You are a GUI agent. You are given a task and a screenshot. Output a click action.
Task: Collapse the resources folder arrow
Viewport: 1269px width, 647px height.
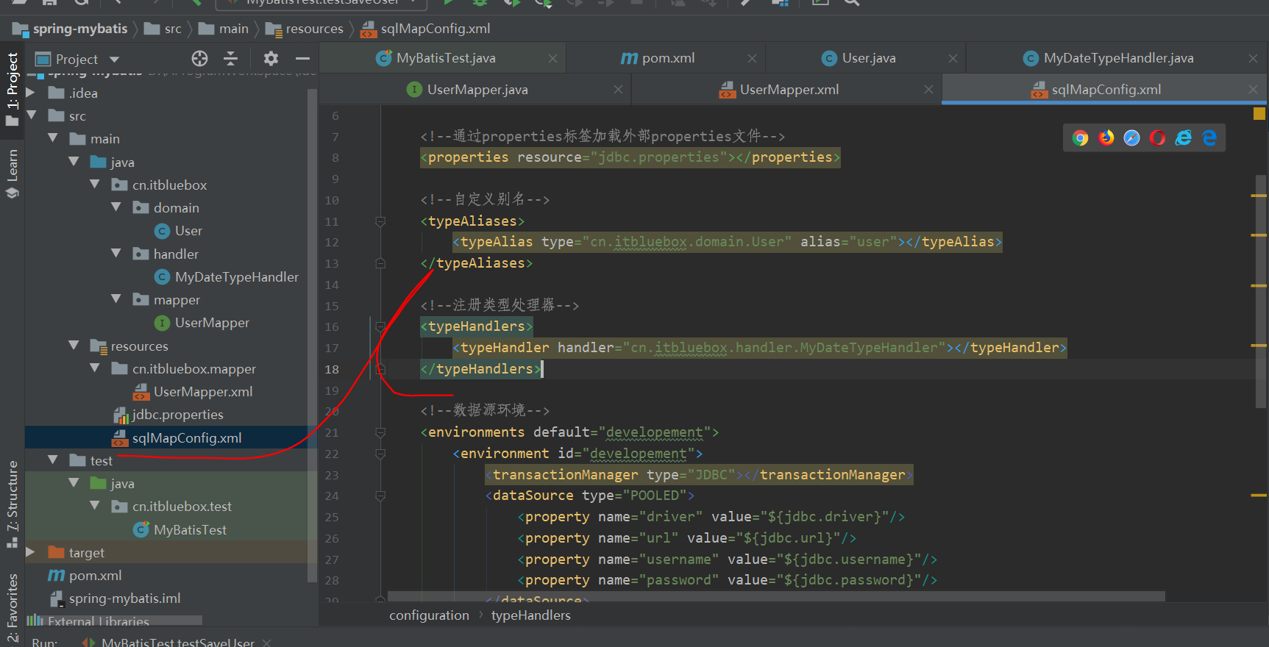(74, 346)
